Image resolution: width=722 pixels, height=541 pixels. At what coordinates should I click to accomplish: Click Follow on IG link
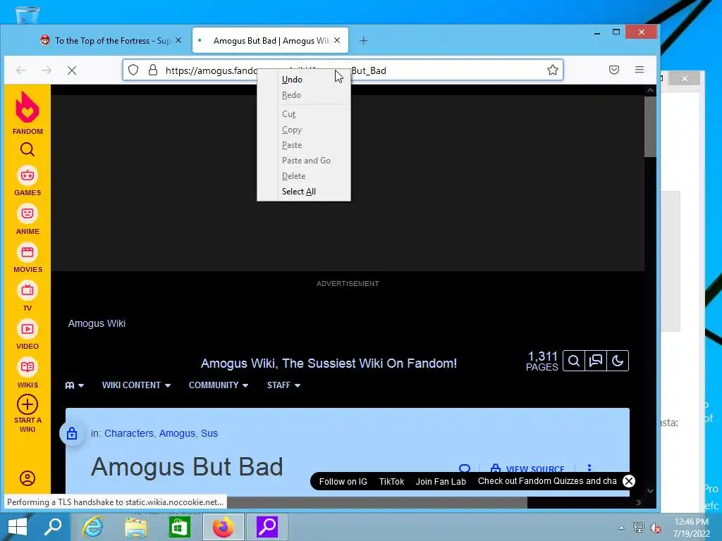click(343, 482)
